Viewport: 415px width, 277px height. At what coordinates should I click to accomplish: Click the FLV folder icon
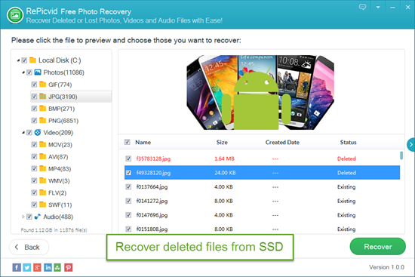tap(42, 192)
